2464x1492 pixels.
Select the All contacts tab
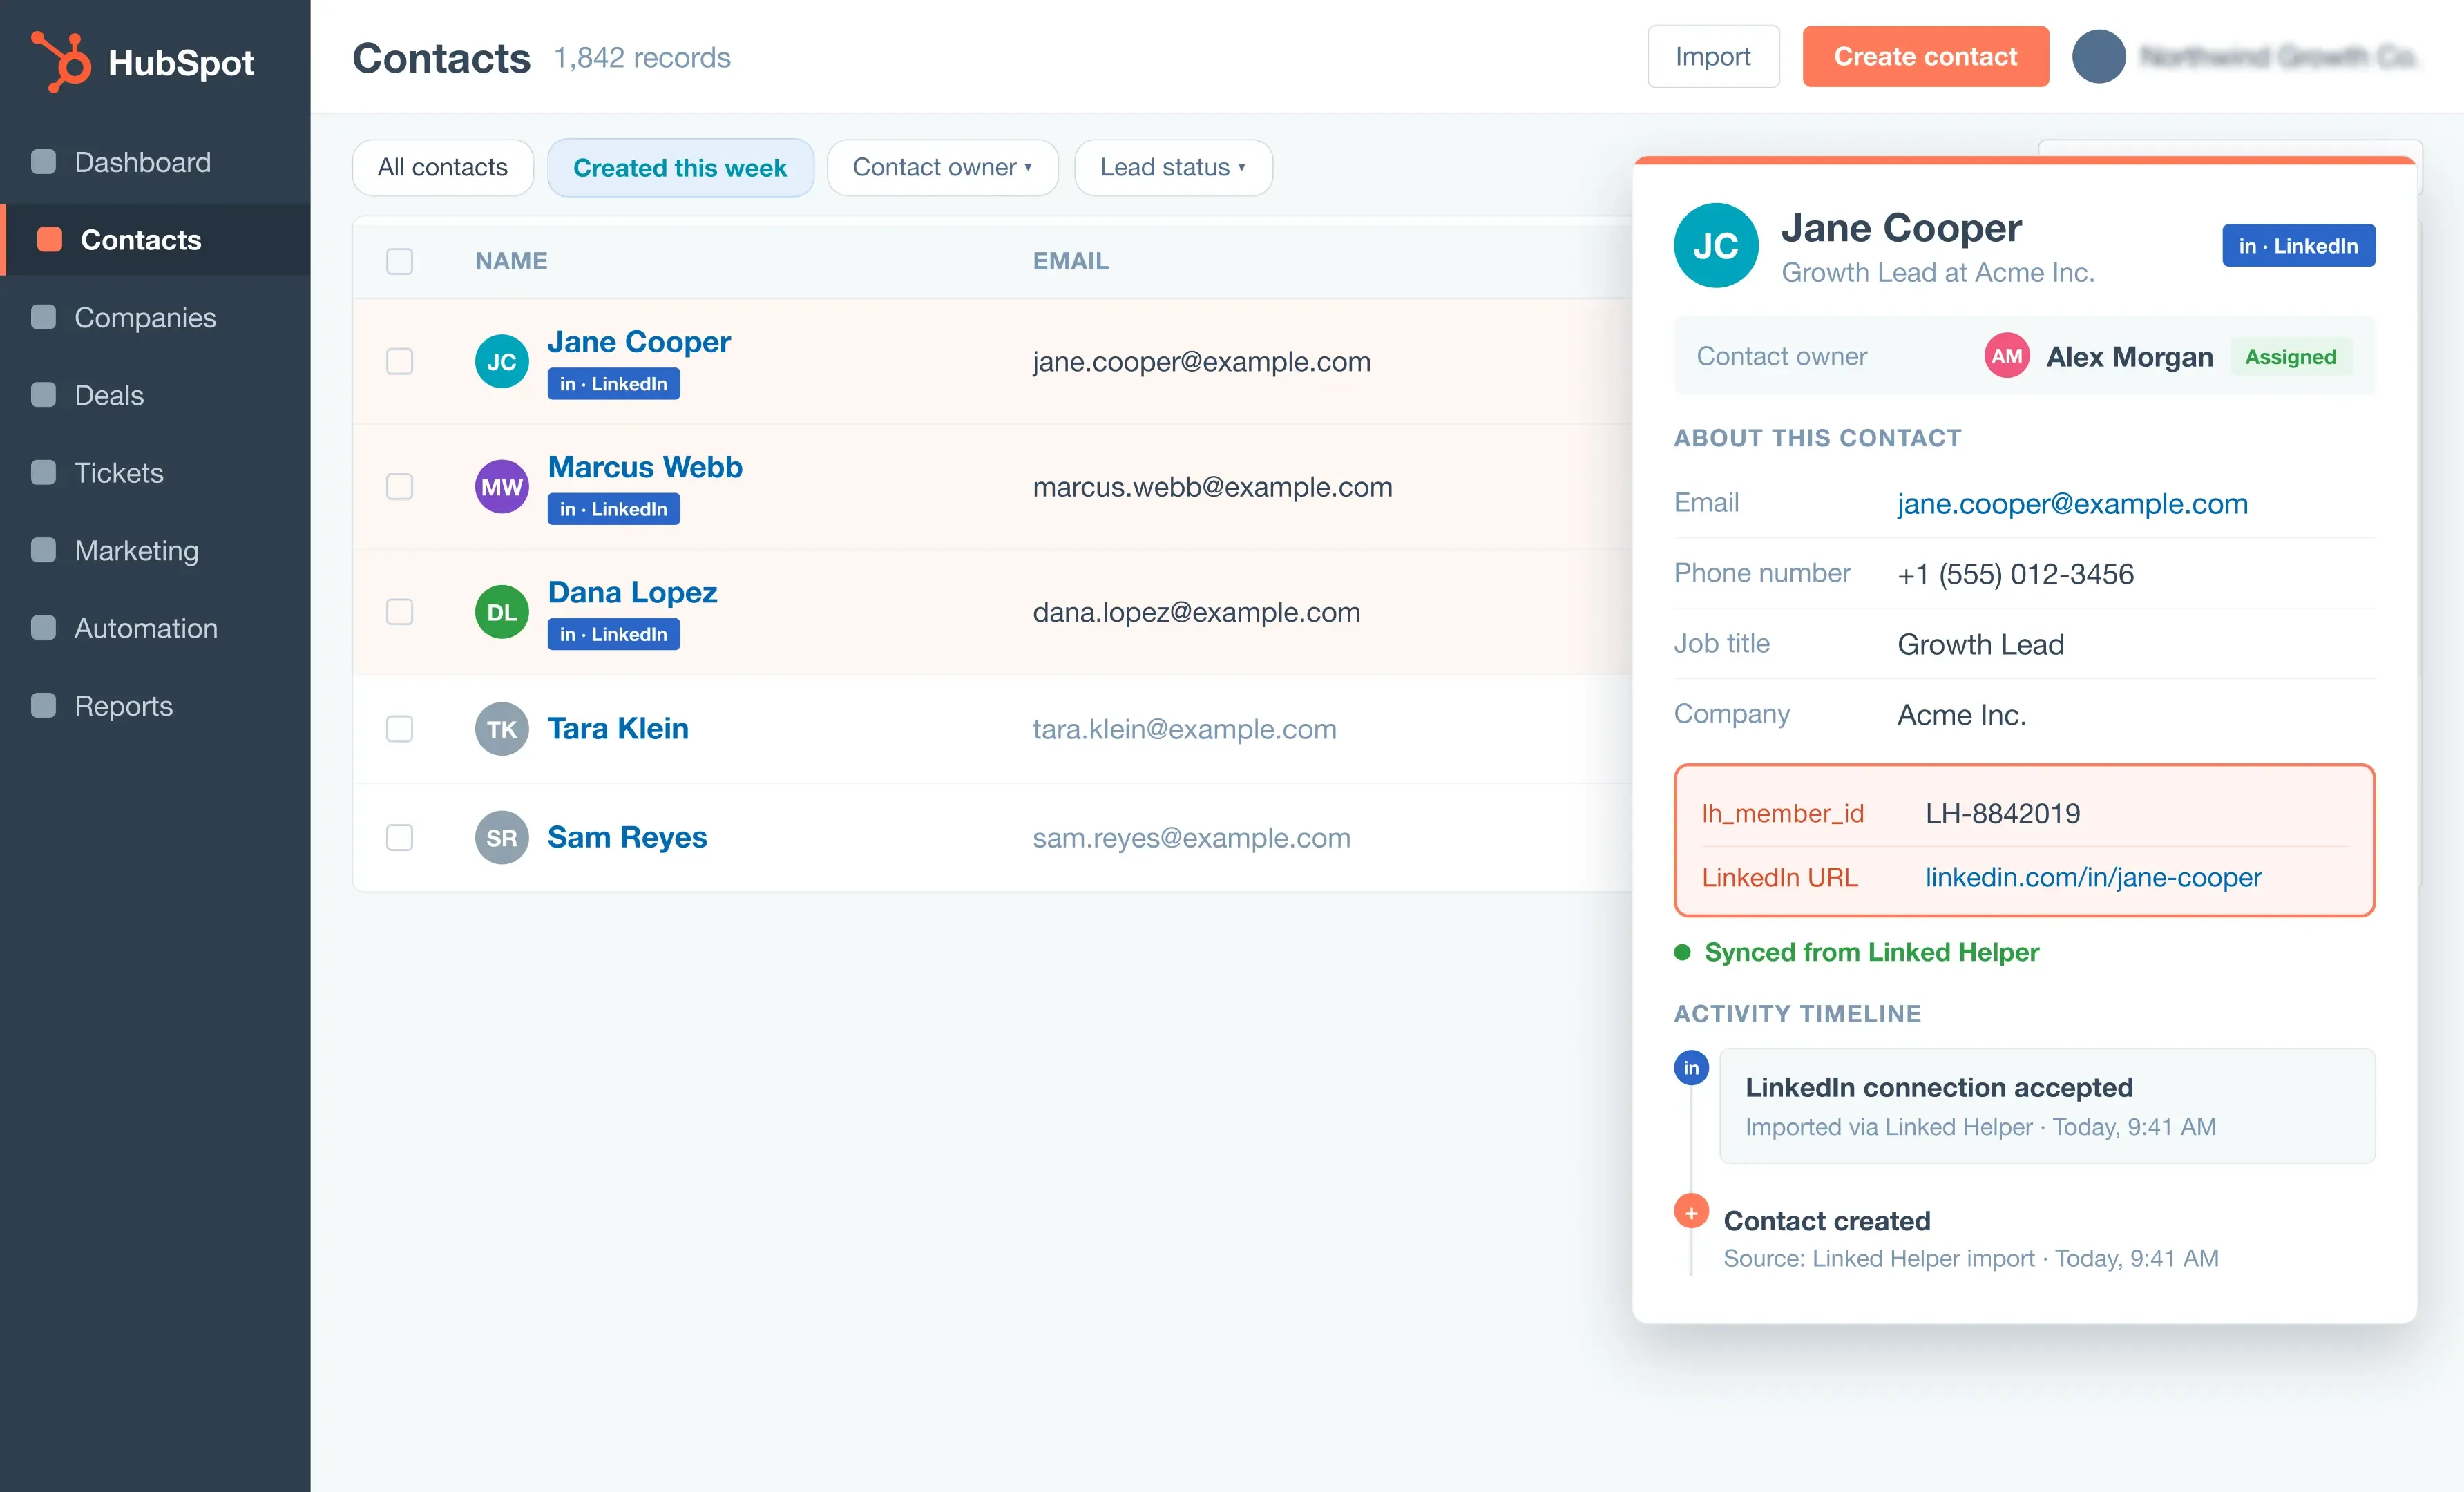coord(443,167)
